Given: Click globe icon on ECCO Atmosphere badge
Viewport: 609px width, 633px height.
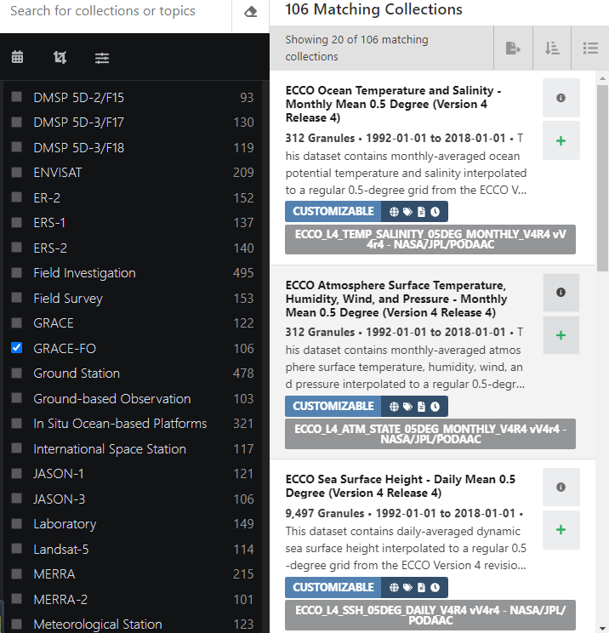Looking at the screenshot, I should tap(394, 406).
